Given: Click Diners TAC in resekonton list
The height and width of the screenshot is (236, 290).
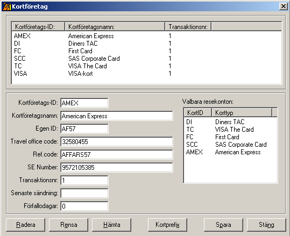Looking at the screenshot, I should coord(230,122).
